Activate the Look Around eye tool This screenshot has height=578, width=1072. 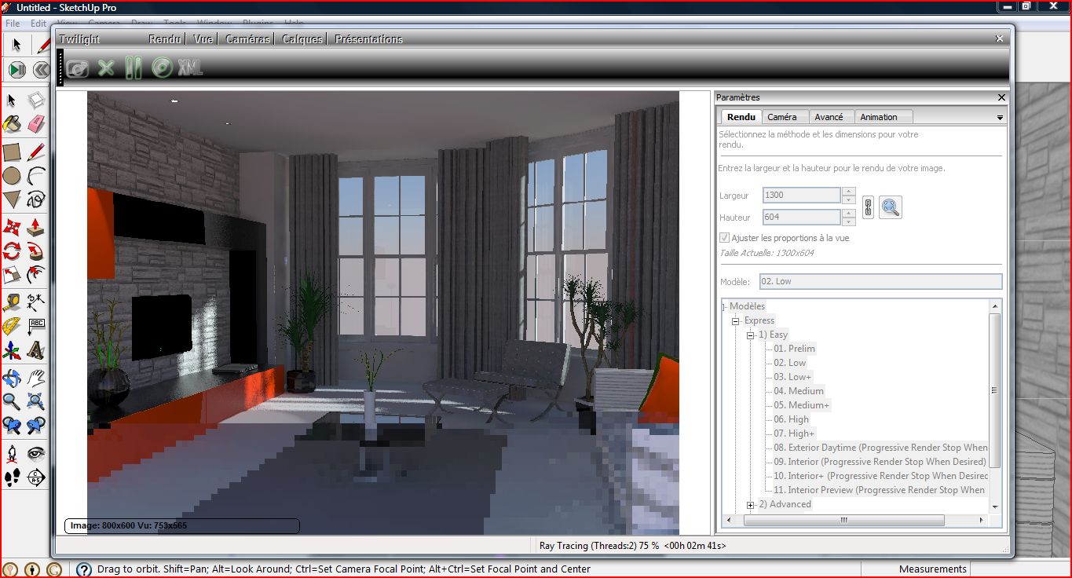click(x=36, y=453)
